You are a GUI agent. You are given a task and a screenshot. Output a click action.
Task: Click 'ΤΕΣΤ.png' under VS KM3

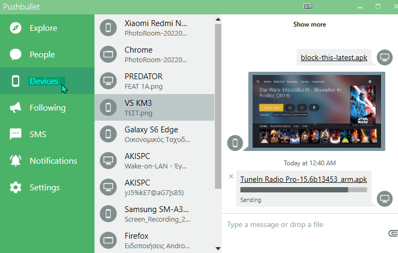[139, 113]
